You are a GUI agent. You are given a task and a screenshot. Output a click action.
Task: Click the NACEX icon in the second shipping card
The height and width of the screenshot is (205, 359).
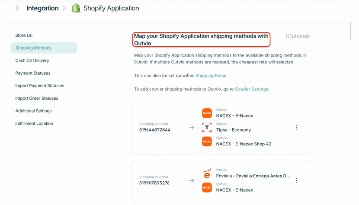tap(207, 187)
